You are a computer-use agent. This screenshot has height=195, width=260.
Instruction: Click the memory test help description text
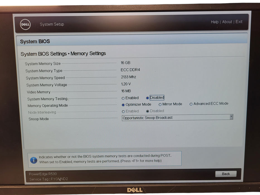tap(105, 159)
